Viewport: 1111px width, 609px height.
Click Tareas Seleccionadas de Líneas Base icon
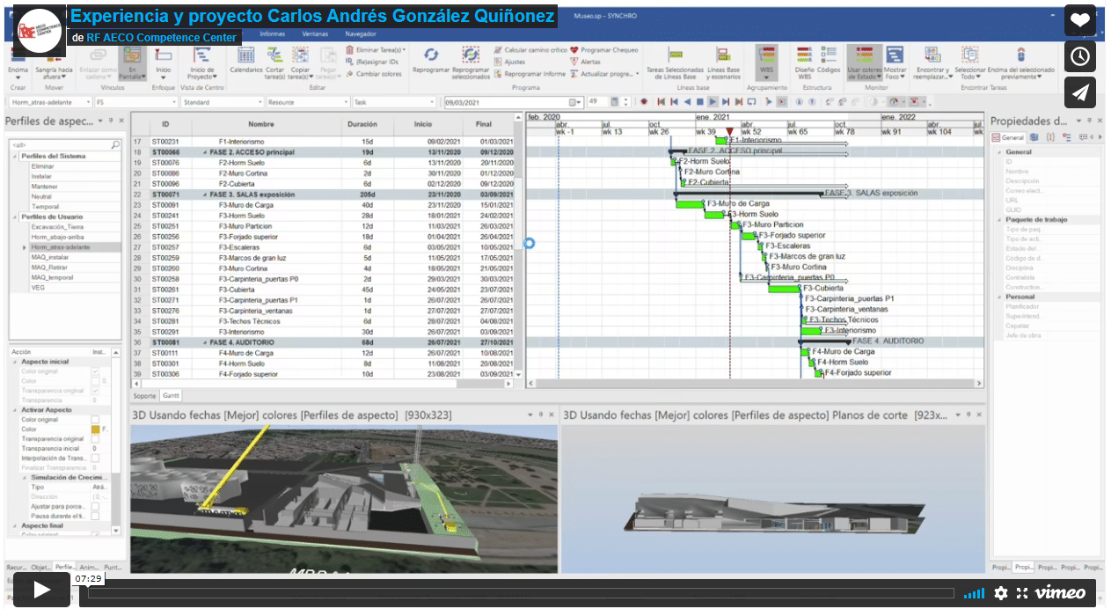click(675, 62)
